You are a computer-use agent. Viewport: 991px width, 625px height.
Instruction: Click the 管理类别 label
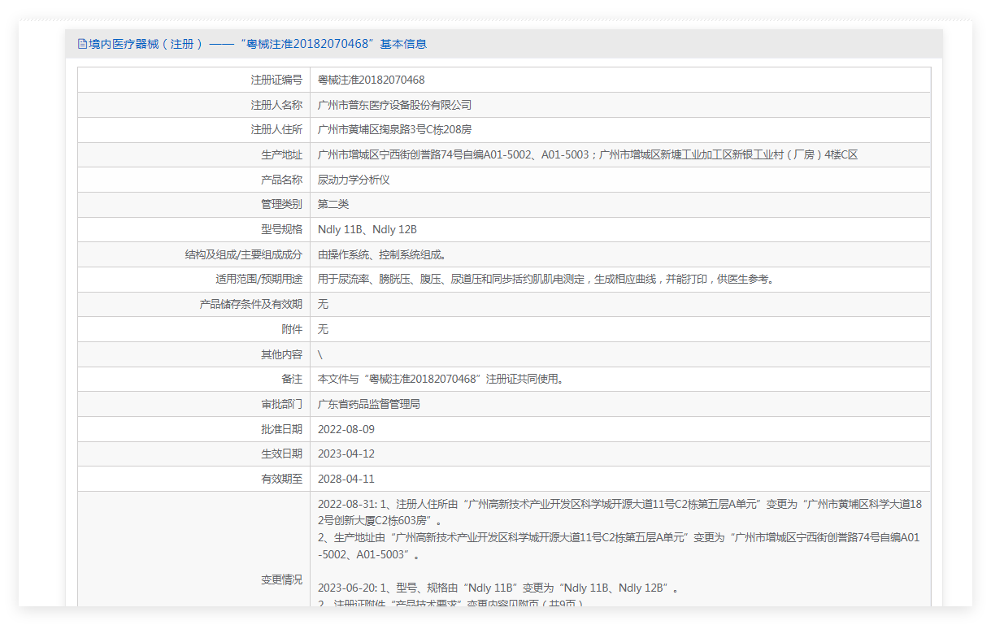[281, 204]
